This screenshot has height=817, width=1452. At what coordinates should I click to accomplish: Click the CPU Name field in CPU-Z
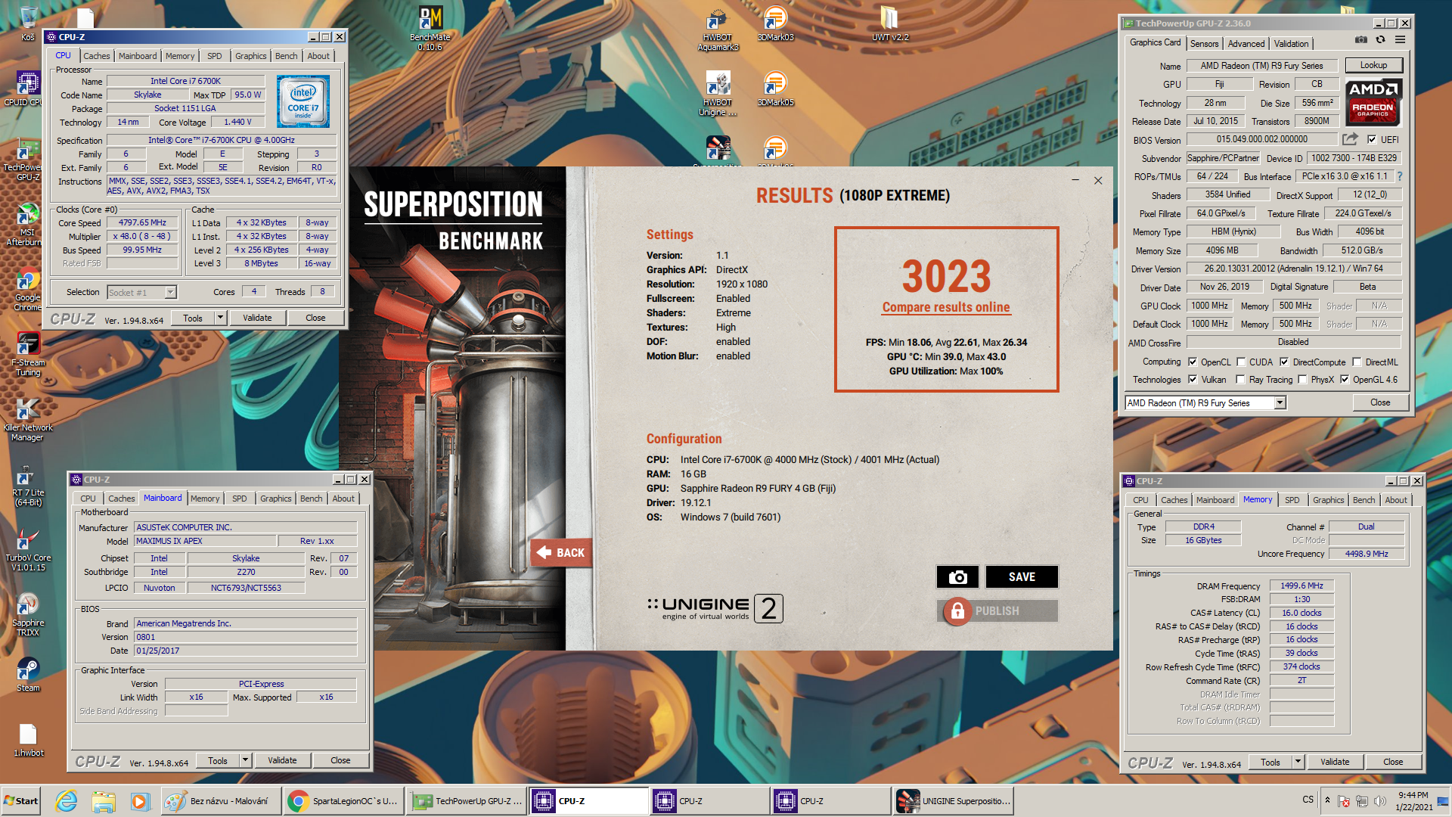(x=185, y=81)
